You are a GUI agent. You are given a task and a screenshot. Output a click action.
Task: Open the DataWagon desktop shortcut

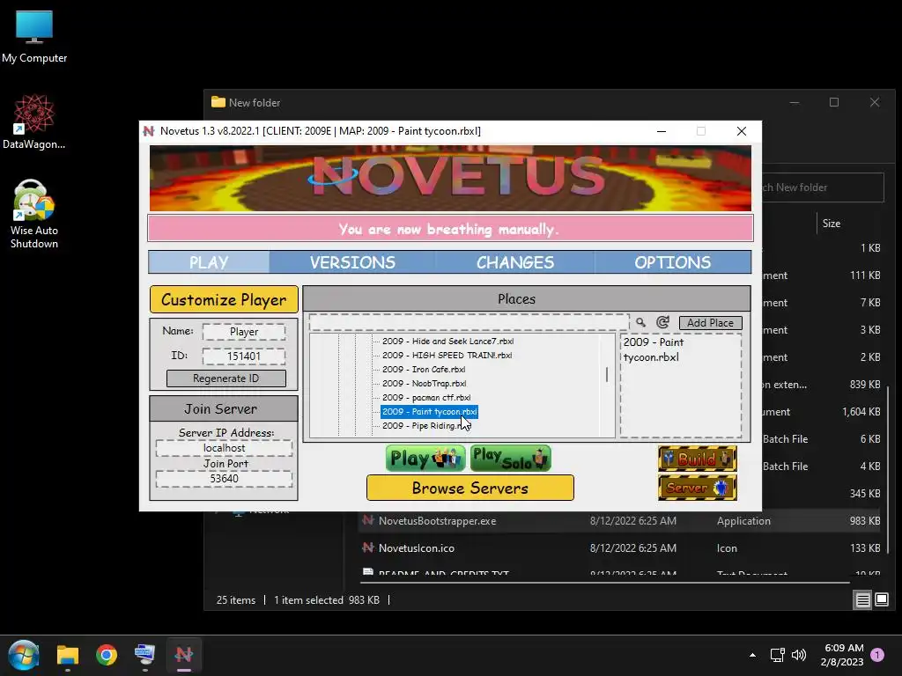point(34,121)
